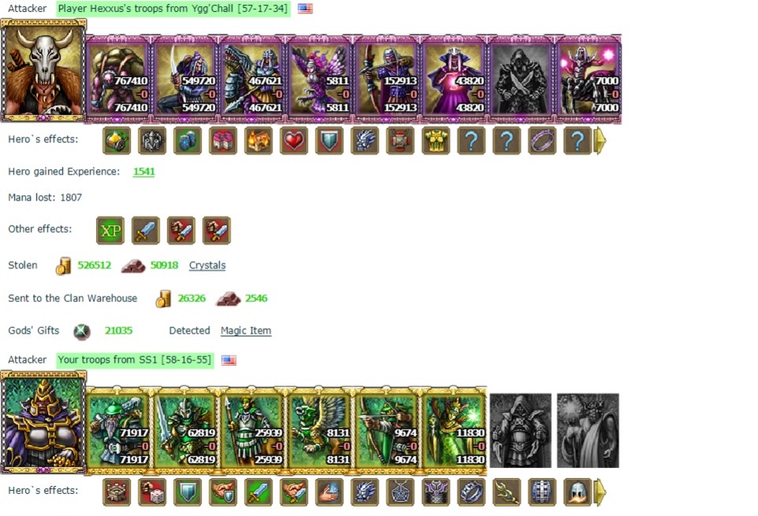Screen dimensions: 758x516
Task: Click Player Hexxus's troops header
Action: (173, 9)
